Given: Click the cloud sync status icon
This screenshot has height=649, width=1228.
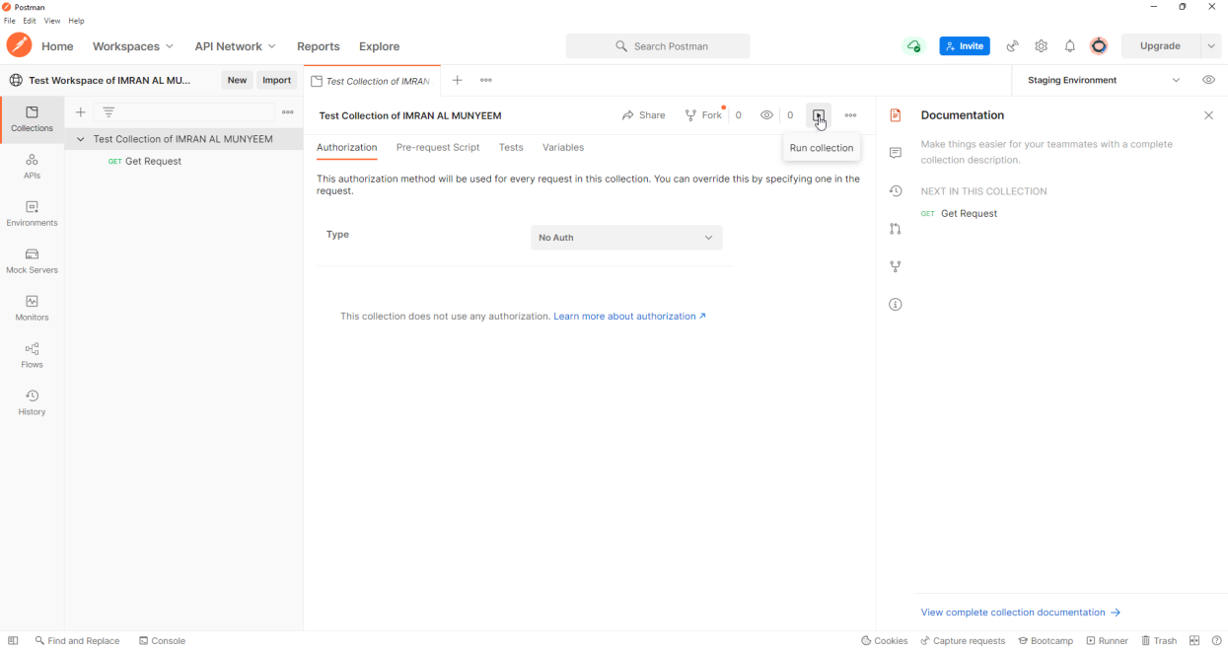Looking at the screenshot, I should (x=914, y=46).
